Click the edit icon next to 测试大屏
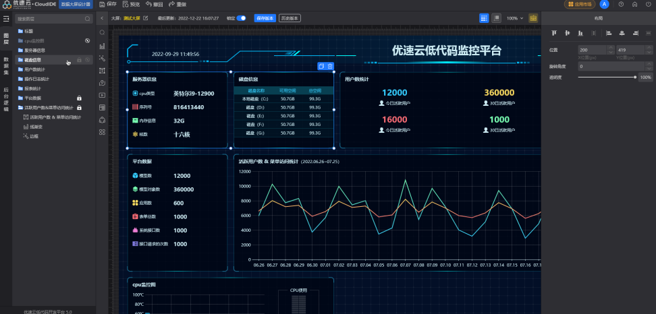This screenshot has width=656, height=314. click(146, 18)
